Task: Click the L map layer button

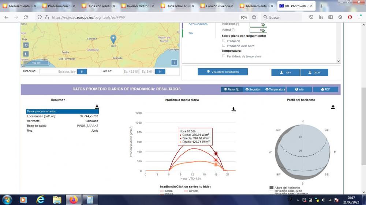Action: pyautogui.click(x=26, y=54)
